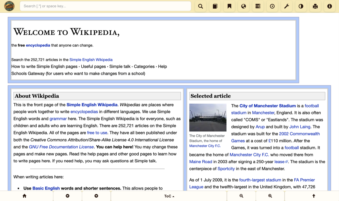Click the £ currency link
Viewport: 339px width, 201px height.
pyautogui.click(x=270, y=141)
